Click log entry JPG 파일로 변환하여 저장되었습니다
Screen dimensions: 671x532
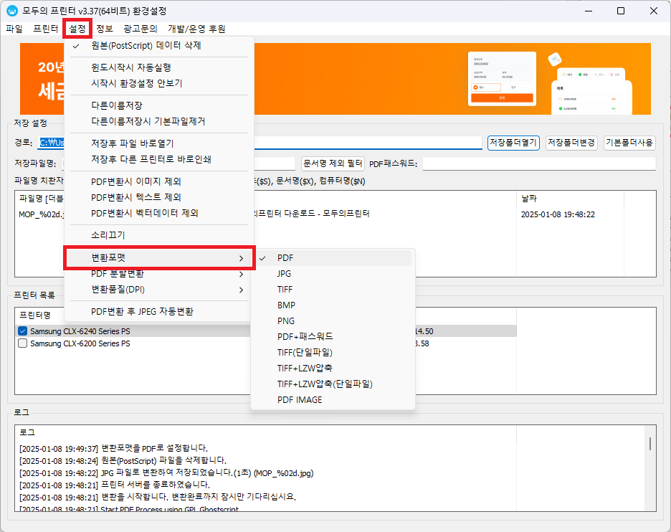point(166,473)
